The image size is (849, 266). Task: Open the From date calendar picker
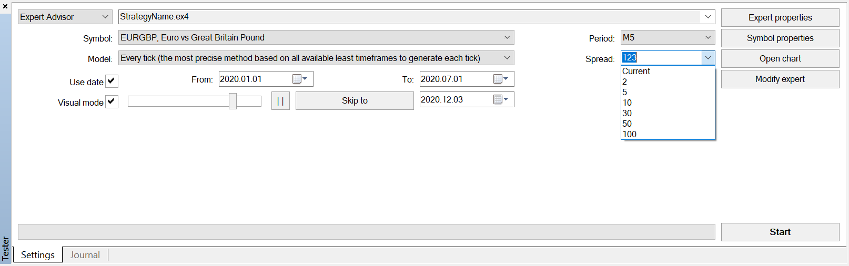point(300,79)
